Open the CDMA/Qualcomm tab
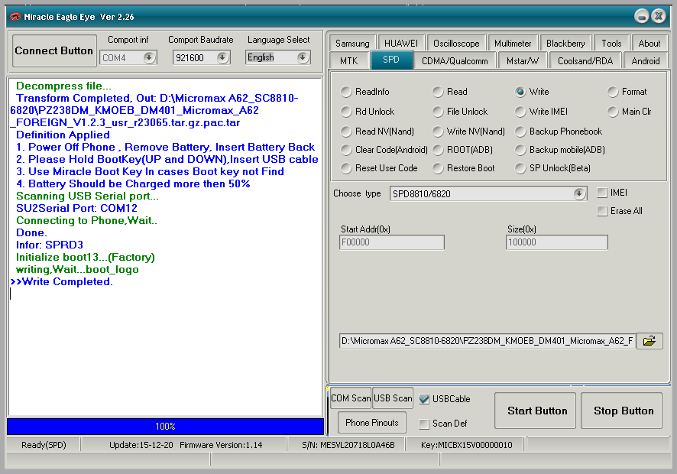The height and width of the screenshot is (474, 677). click(455, 61)
